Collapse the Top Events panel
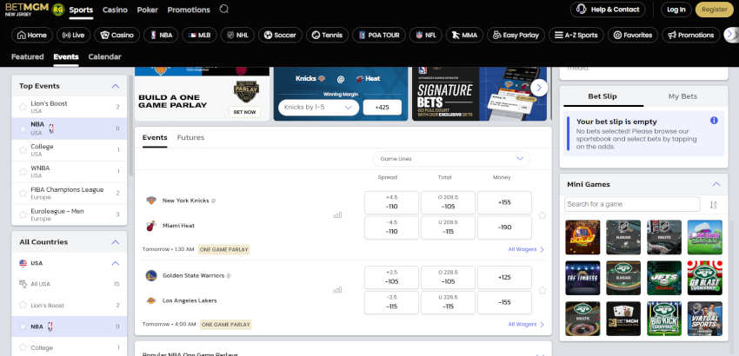 (116, 86)
